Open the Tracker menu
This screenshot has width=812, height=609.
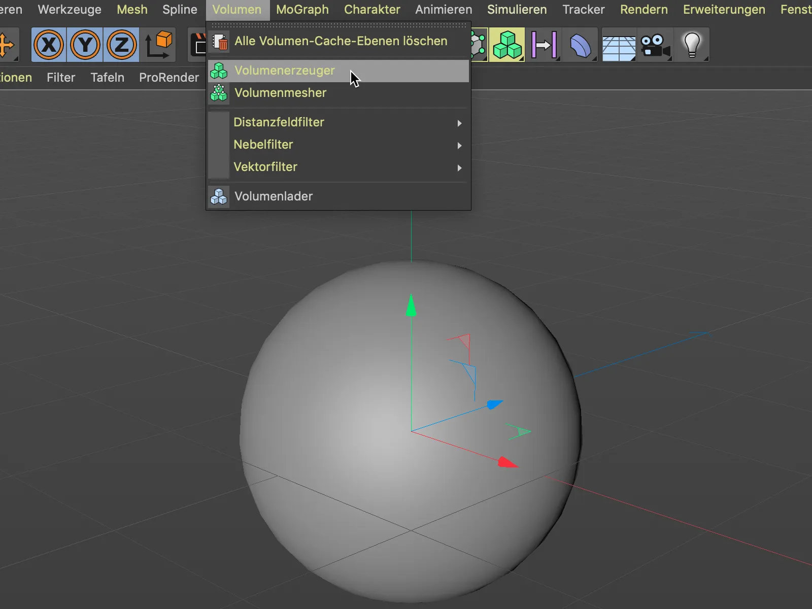(584, 10)
